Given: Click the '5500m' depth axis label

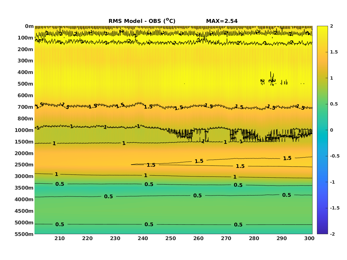Looking at the screenshot, I should click(24, 234).
